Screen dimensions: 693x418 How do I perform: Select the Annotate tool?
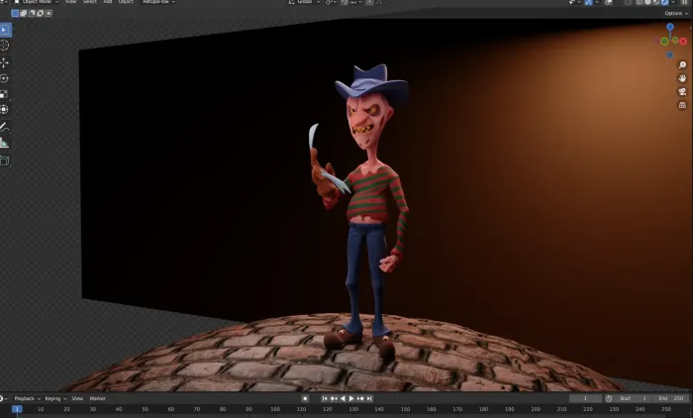[4, 128]
